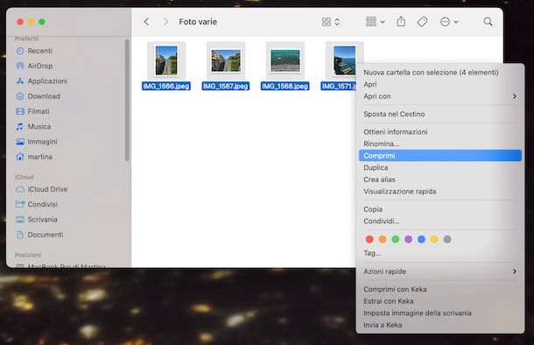Image resolution: width=534 pixels, height=345 pixels.
Task: Choose Rinomina... in the context menu
Action: point(440,144)
